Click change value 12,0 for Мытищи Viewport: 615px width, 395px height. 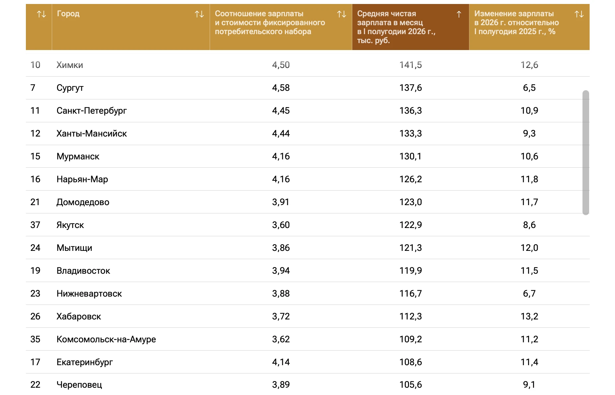click(529, 248)
